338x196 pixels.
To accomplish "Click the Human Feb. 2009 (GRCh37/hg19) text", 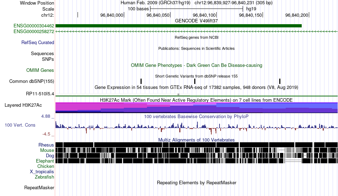I will click(x=155, y=3).
